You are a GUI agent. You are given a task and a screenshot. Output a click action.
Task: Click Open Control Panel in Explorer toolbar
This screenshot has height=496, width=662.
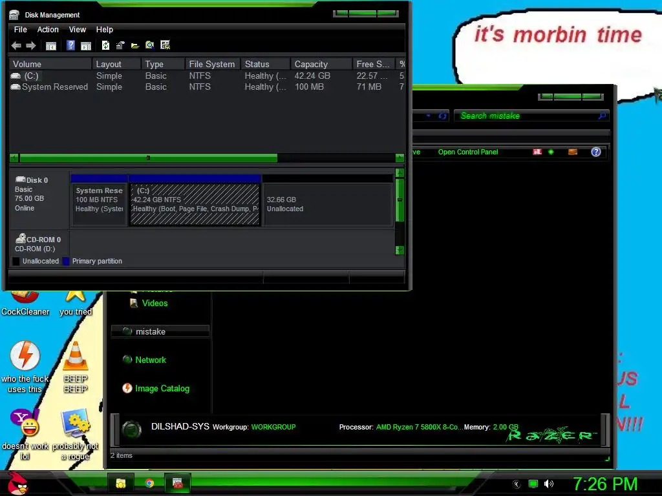[x=468, y=152]
